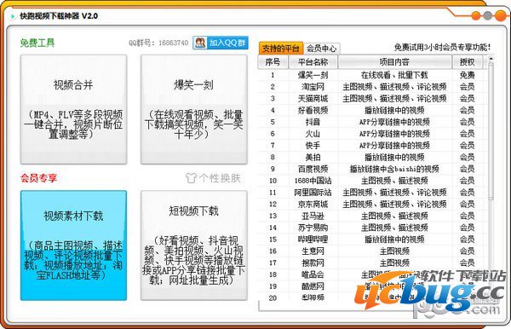Select the 1688中国站 row

(x=371, y=181)
